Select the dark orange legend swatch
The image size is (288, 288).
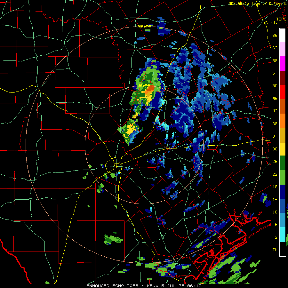tap(283, 106)
